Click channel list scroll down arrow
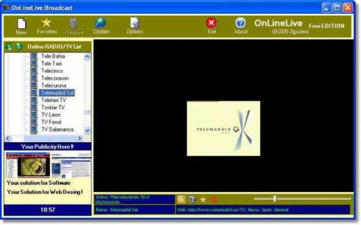 coord(87,131)
